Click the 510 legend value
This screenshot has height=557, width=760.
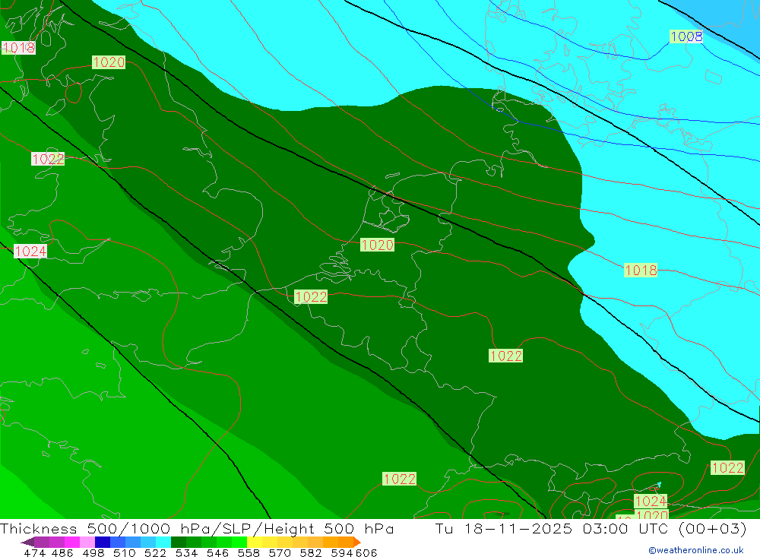coord(125,553)
